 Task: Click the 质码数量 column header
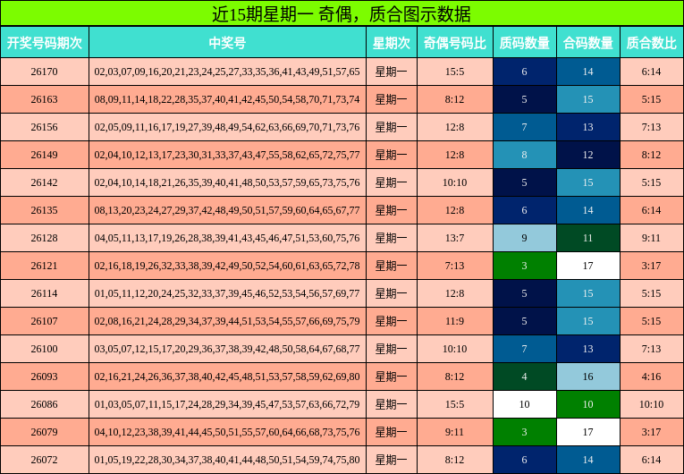pyautogui.click(x=525, y=43)
